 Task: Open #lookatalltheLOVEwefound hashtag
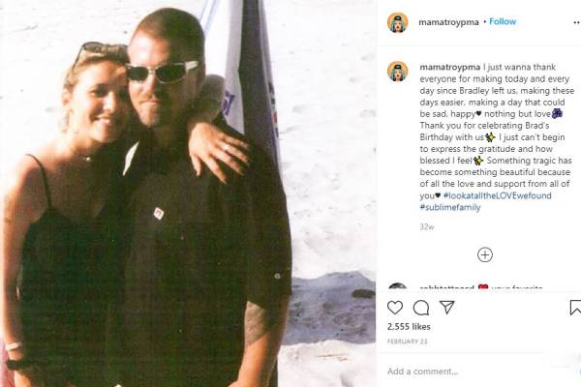pos(498,195)
